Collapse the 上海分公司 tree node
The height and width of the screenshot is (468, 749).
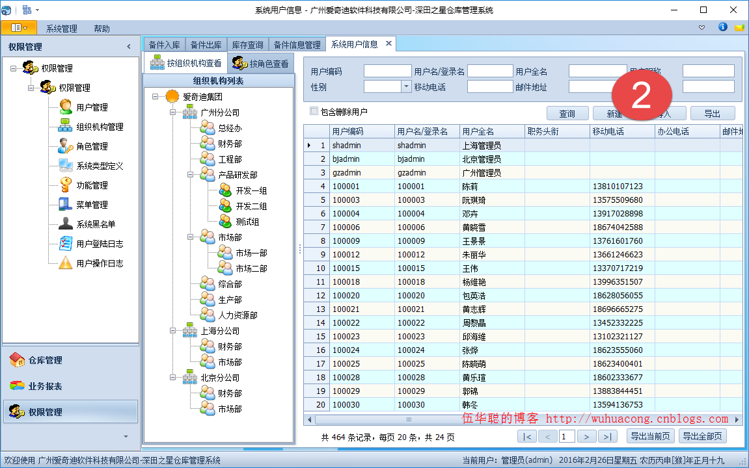[x=173, y=331]
